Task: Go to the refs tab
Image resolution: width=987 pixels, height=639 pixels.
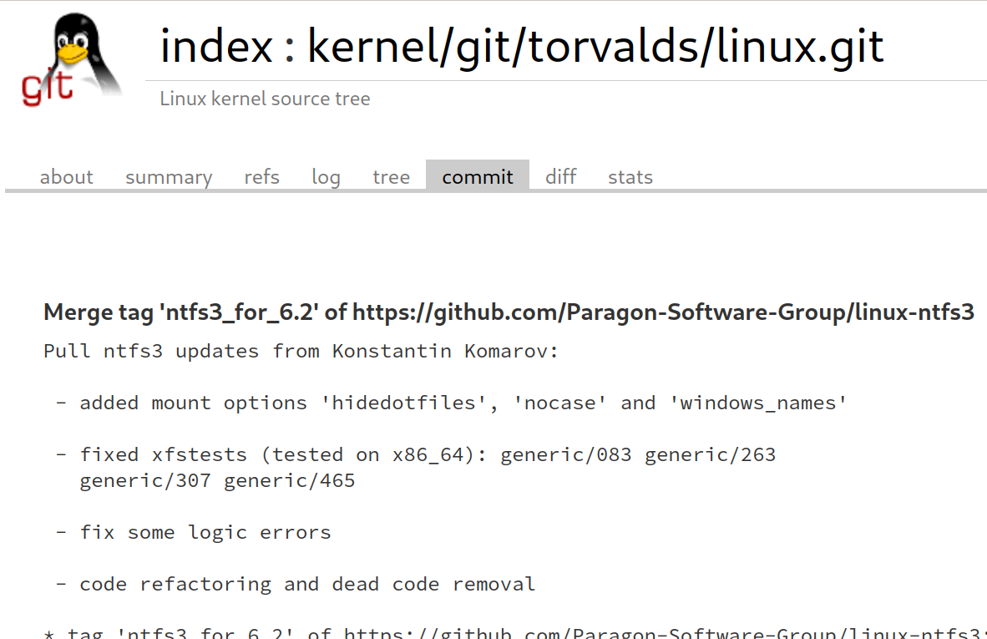Action: point(261,177)
